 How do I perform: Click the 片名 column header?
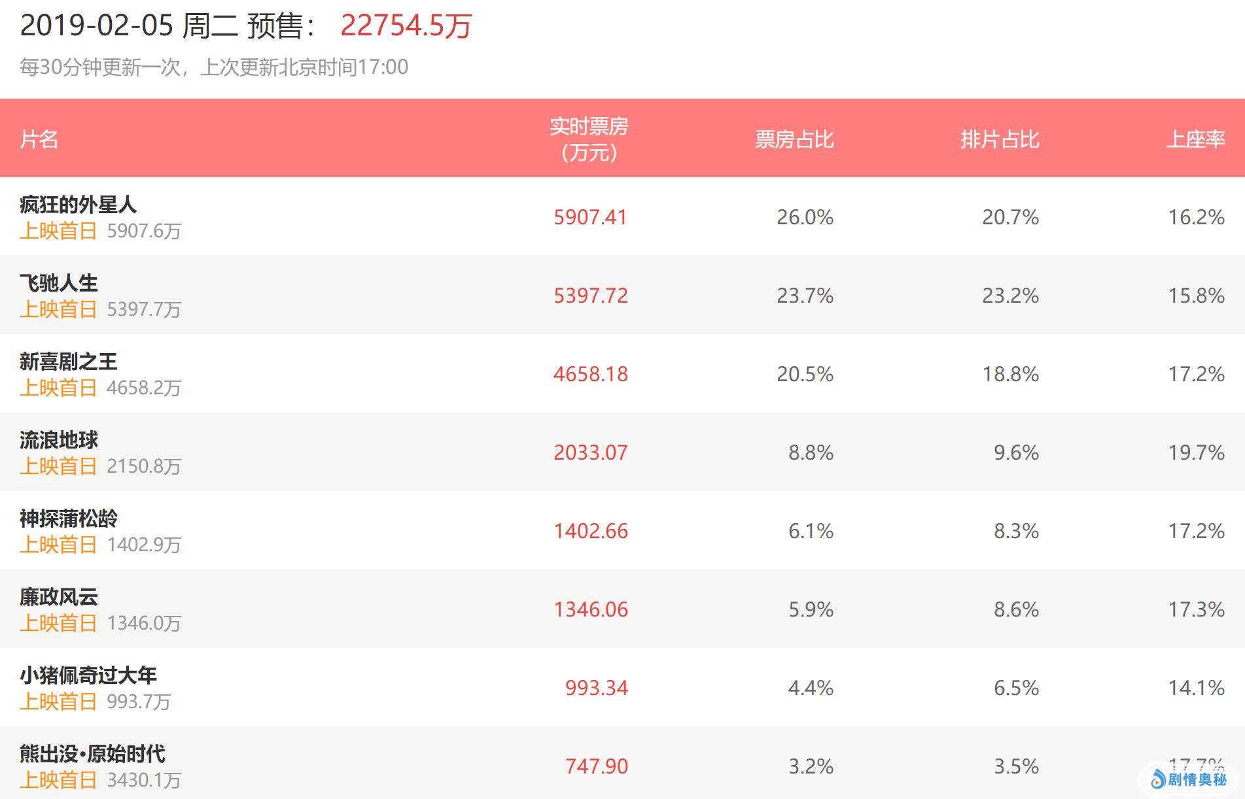[39, 139]
